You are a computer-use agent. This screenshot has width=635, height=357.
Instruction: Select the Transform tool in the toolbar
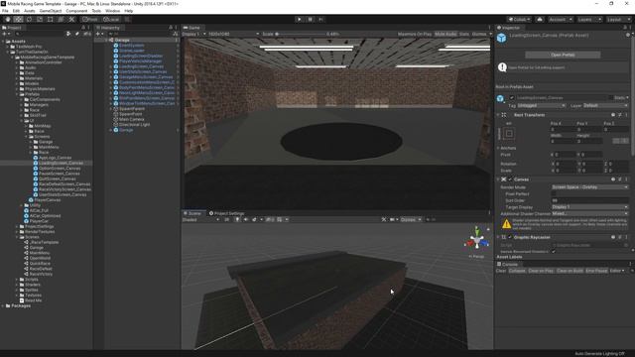(61, 19)
